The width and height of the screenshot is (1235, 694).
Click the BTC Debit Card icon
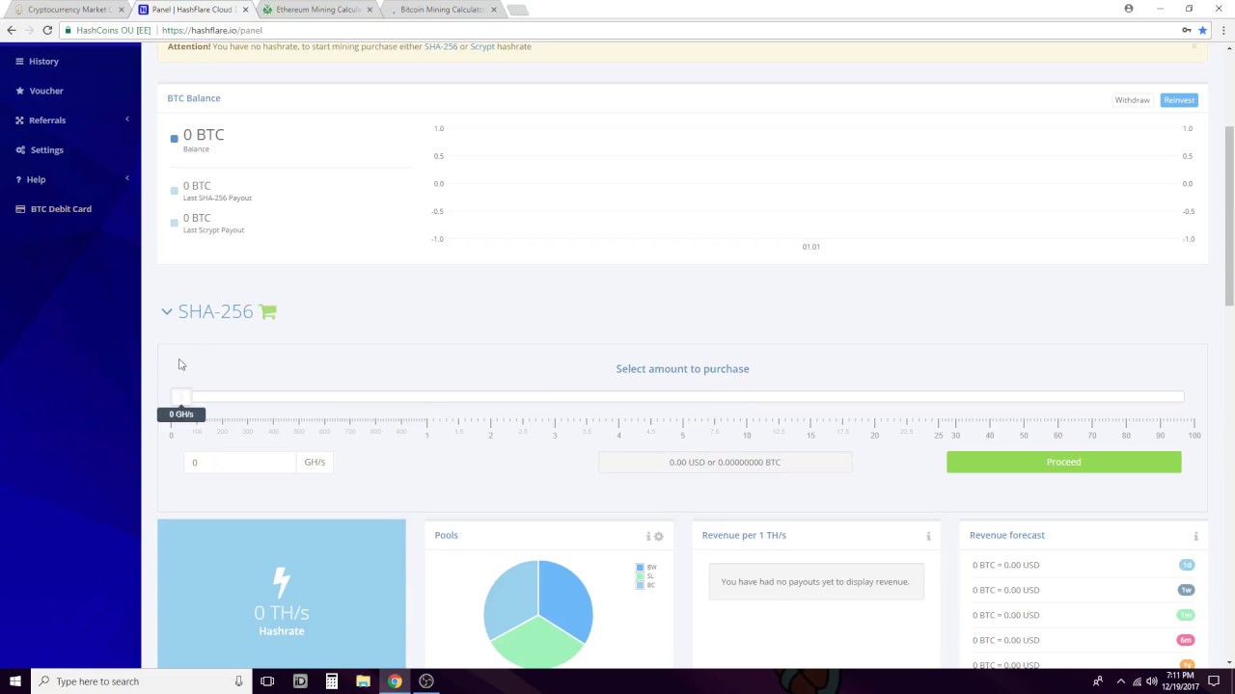(x=20, y=208)
